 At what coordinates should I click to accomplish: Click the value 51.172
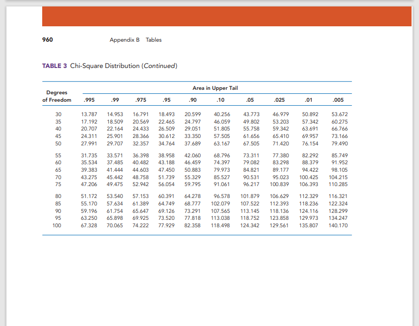pos(89,196)
